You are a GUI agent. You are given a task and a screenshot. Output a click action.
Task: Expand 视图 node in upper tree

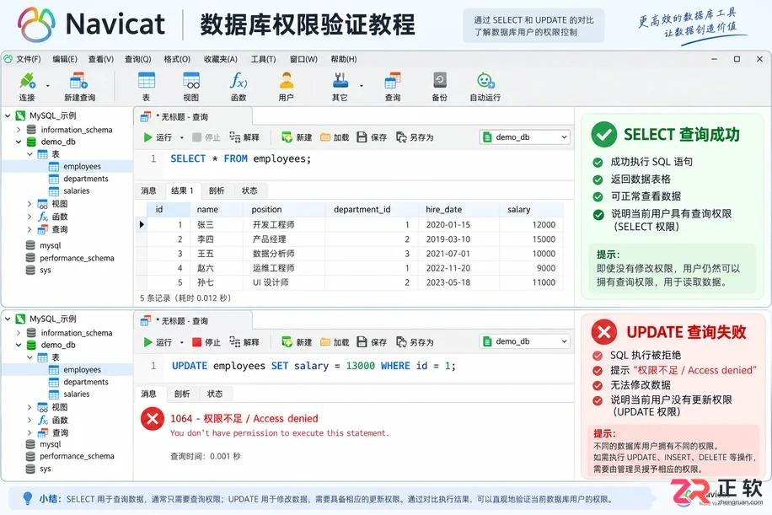tap(29, 204)
